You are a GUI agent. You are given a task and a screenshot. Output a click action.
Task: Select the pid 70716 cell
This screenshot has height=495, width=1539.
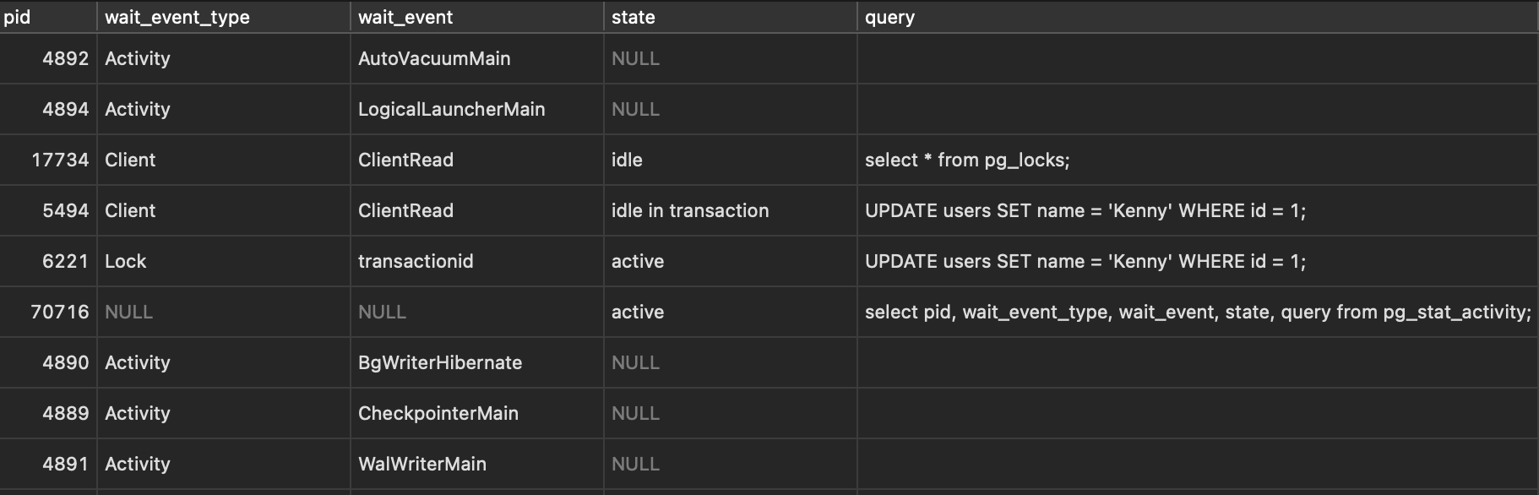59,312
